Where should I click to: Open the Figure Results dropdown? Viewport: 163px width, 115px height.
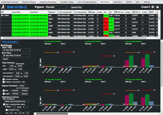[x=57, y=7]
